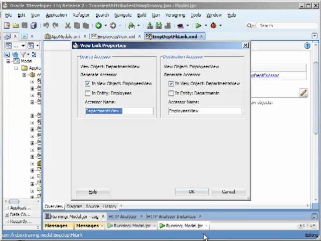This screenshot has width=321, height=241.
Task: Click the blue Help question mark icon
Action: click(x=307, y=46)
